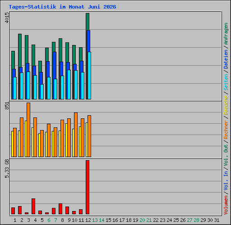Click the tallest green Anfragen bar for day 12
Screen dimensions: 231x225
tap(88, 22)
